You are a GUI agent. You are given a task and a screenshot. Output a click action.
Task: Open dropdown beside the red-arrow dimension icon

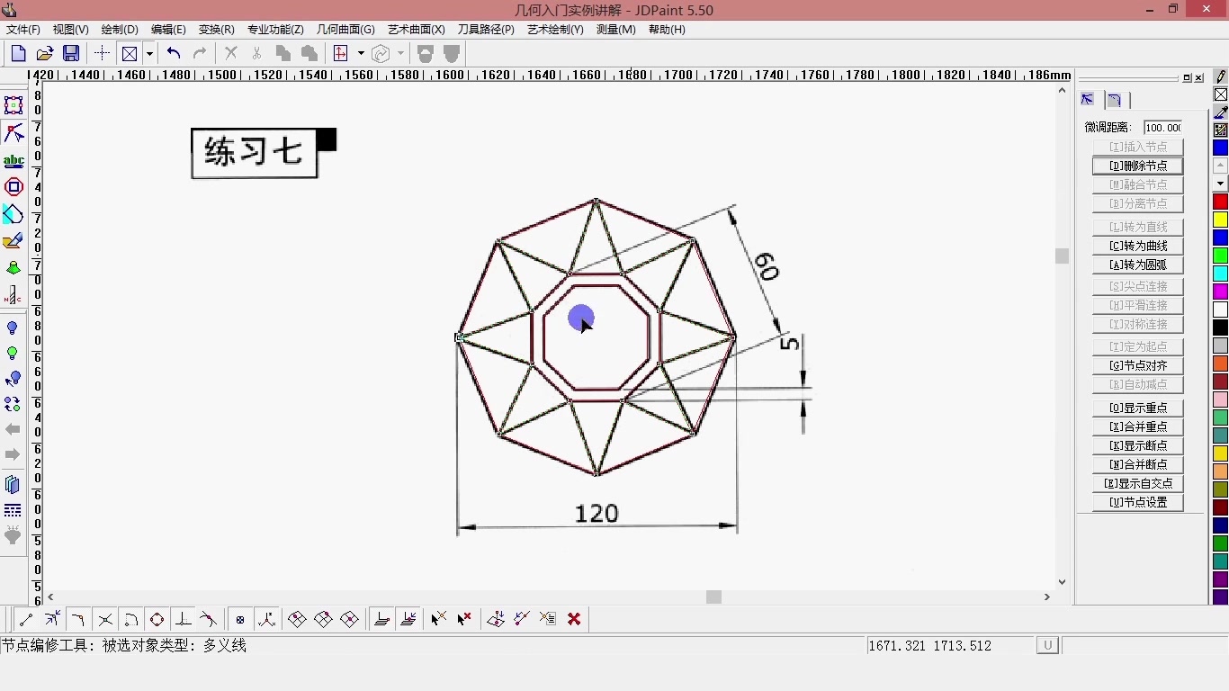click(361, 54)
